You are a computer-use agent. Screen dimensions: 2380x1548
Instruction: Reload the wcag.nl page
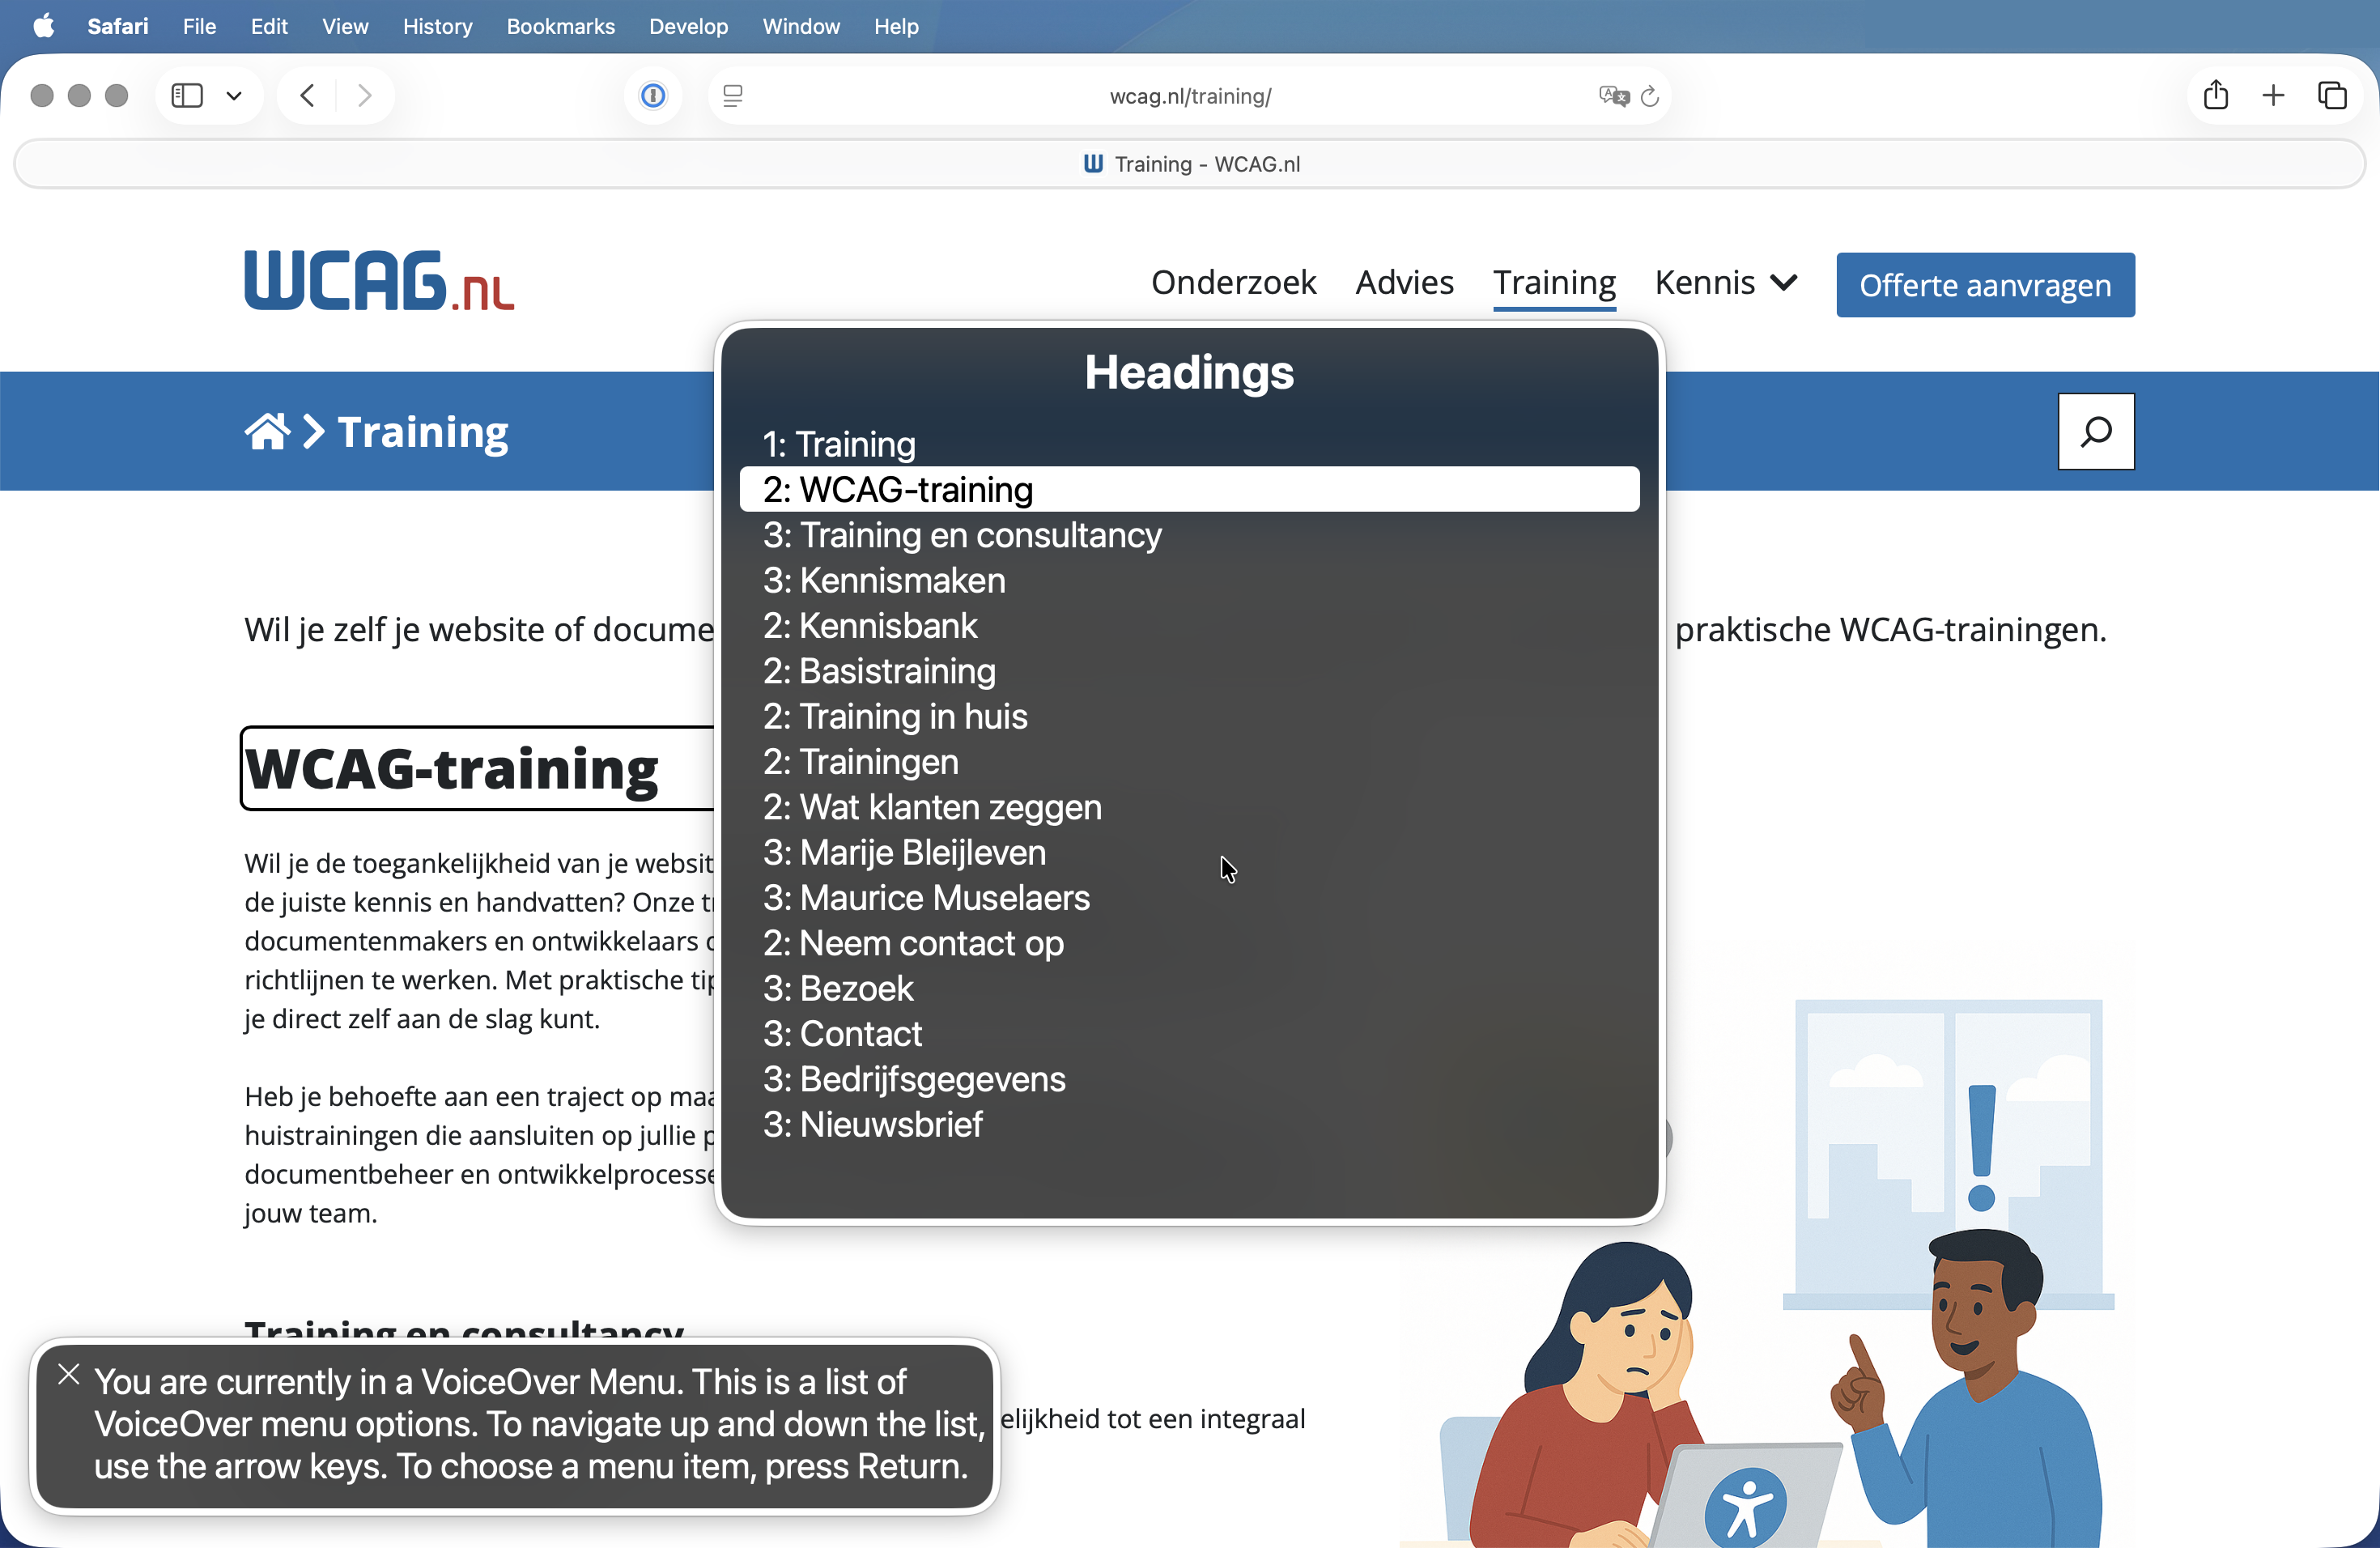1650,96
